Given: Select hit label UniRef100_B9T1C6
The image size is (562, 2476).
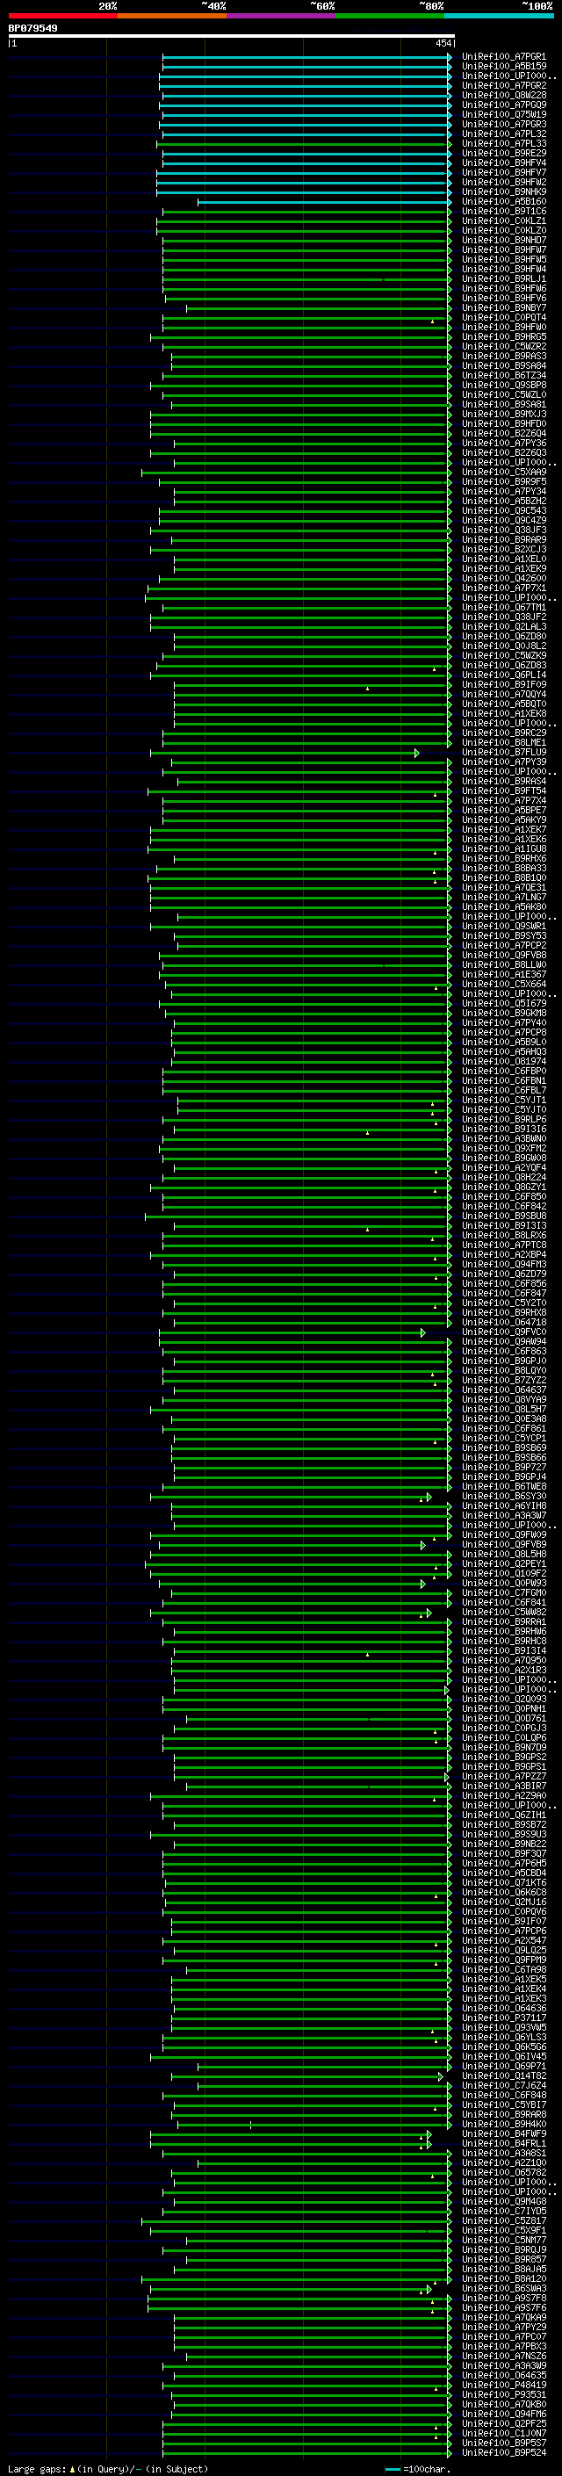Looking at the screenshot, I should [503, 212].
